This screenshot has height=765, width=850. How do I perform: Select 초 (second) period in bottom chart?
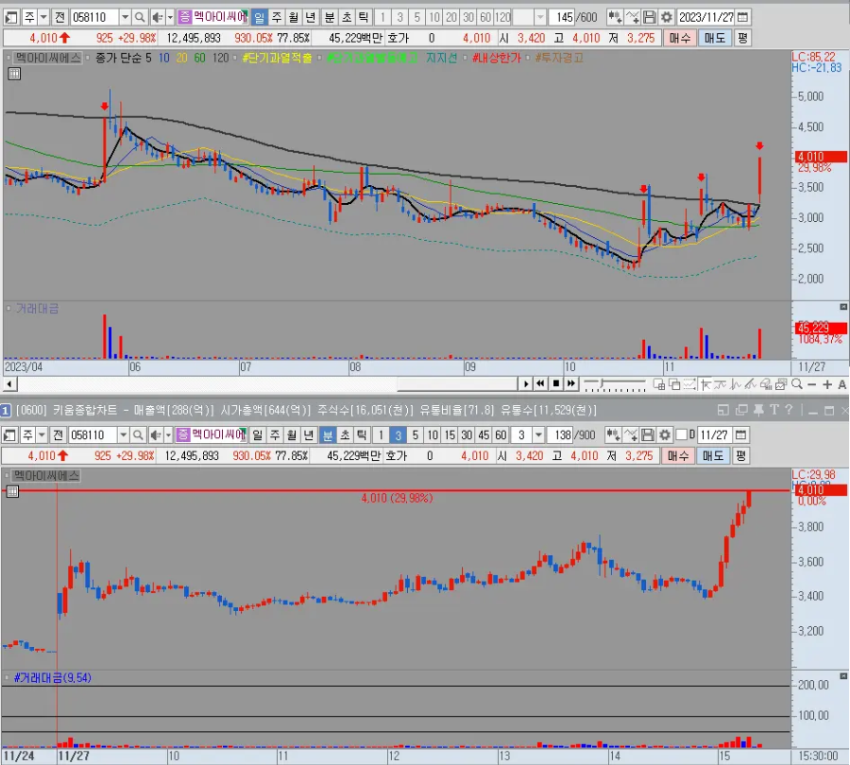tap(345, 434)
